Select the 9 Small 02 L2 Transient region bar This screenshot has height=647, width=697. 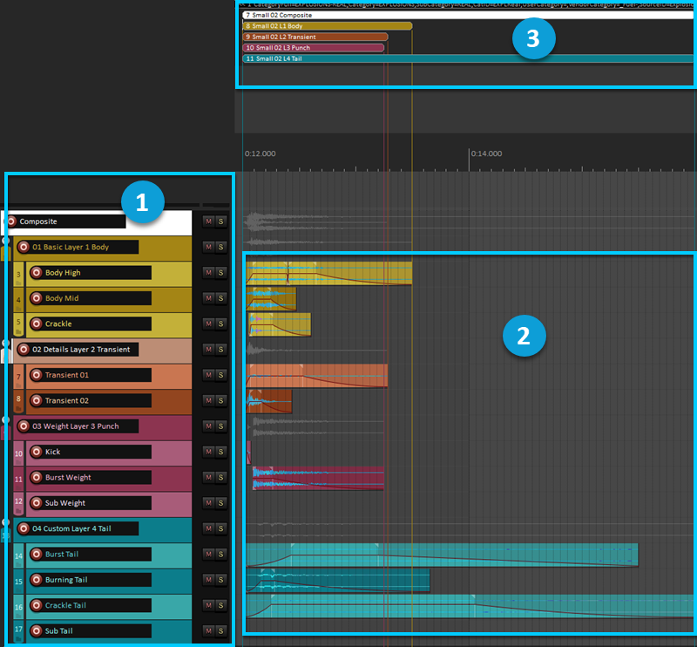click(x=315, y=37)
